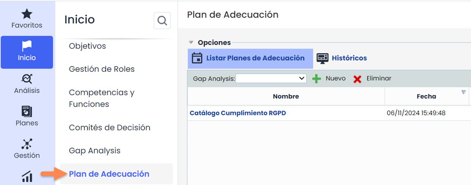Click the bar chart sidebar icon
471x185 pixels.
click(27, 177)
